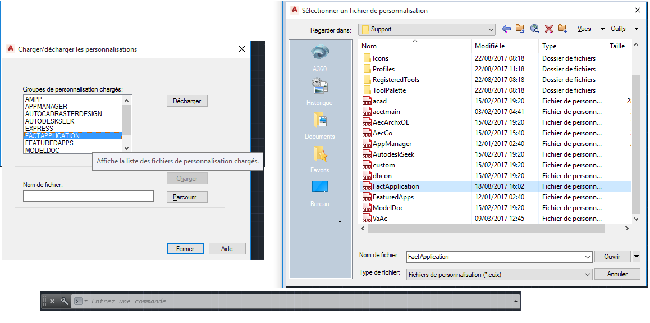
Task: Click the dropdown arrow beside Ouvrir
Action: 637,257
